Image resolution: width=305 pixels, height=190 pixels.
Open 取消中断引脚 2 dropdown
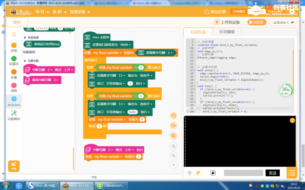(56, 80)
